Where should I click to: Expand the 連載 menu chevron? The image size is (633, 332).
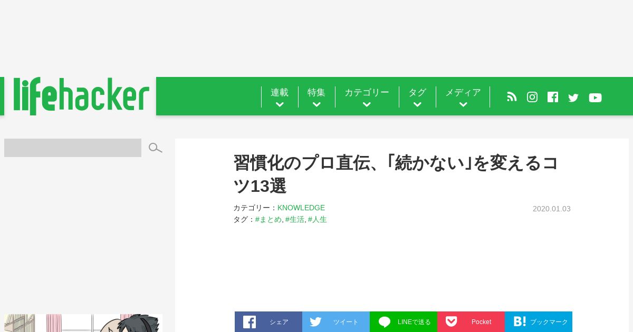click(280, 105)
